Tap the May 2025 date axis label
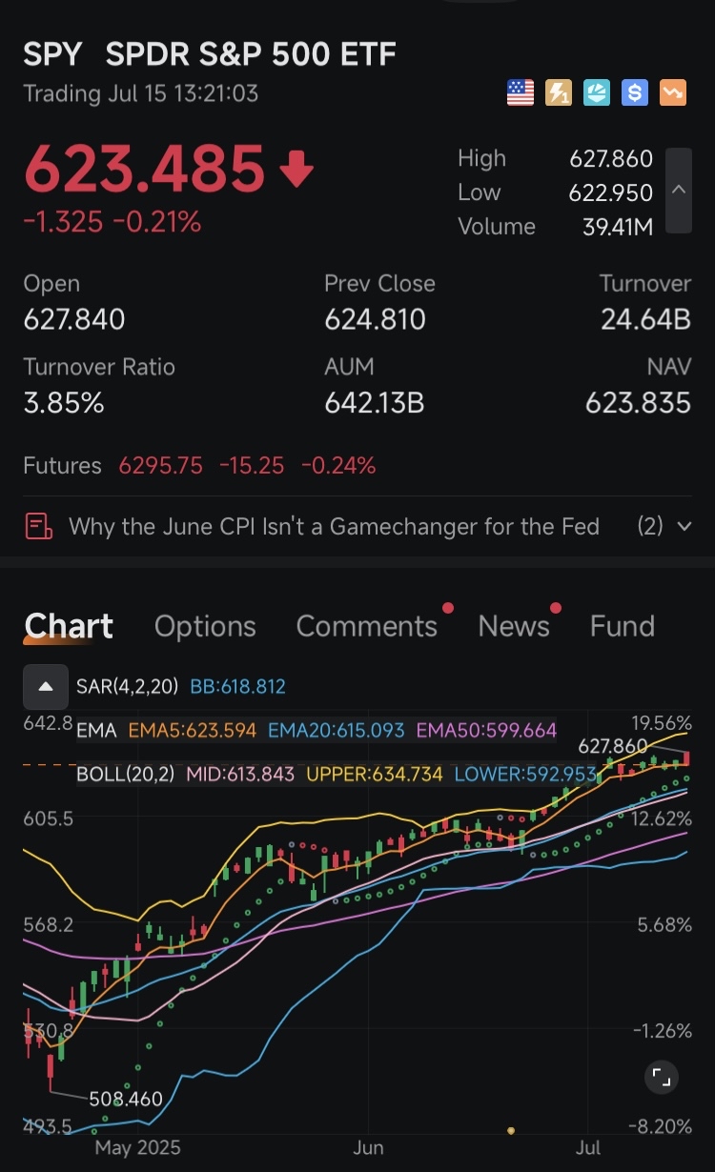The width and height of the screenshot is (715, 1172). click(136, 1147)
